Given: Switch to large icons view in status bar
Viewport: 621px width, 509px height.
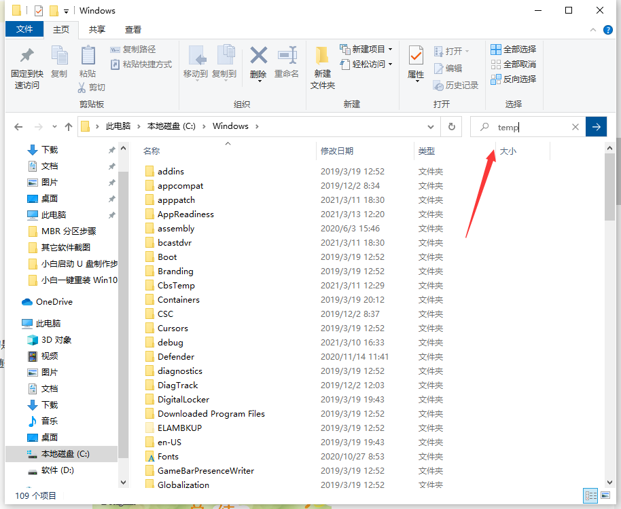Looking at the screenshot, I should [x=605, y=495].
